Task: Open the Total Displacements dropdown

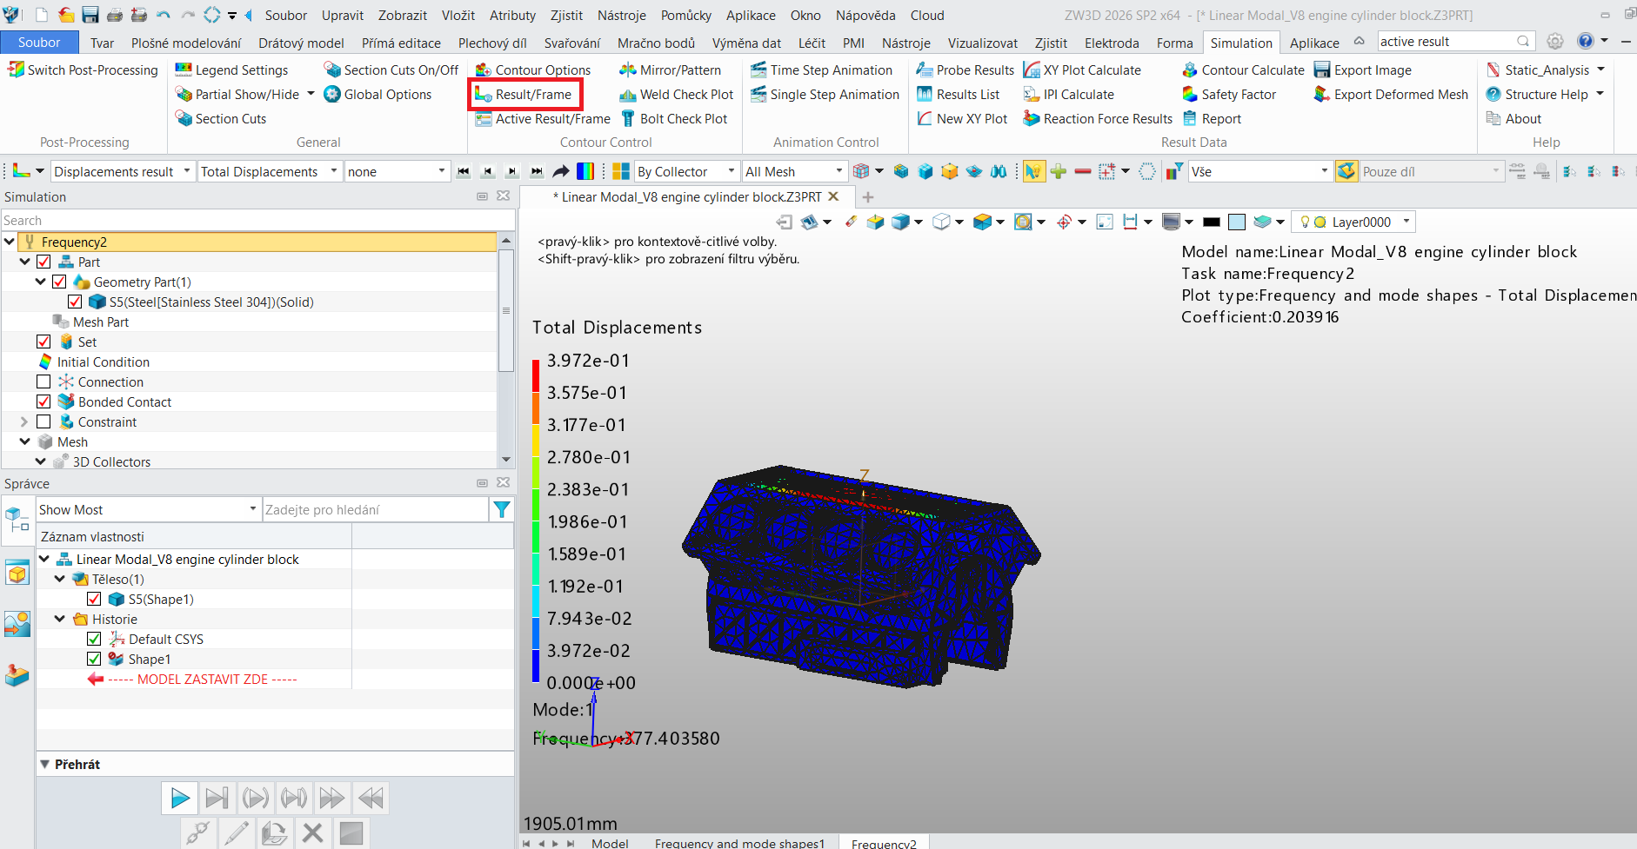Action: tap(269, 172)
